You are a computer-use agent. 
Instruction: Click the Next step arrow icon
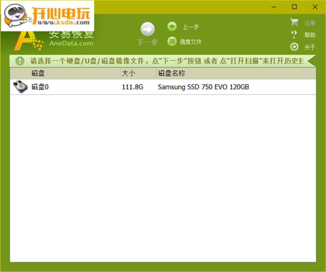(147, 29)
